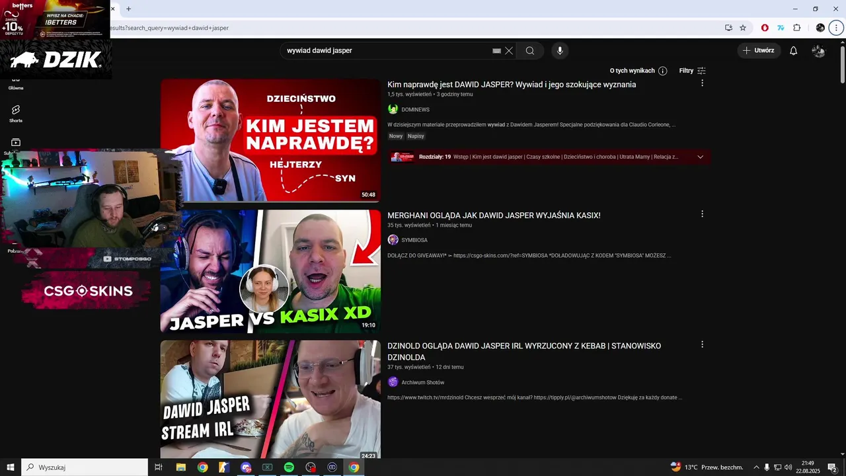Click the Wyszukaj taskbar search box
846x476 pixels.
[85, 467]
